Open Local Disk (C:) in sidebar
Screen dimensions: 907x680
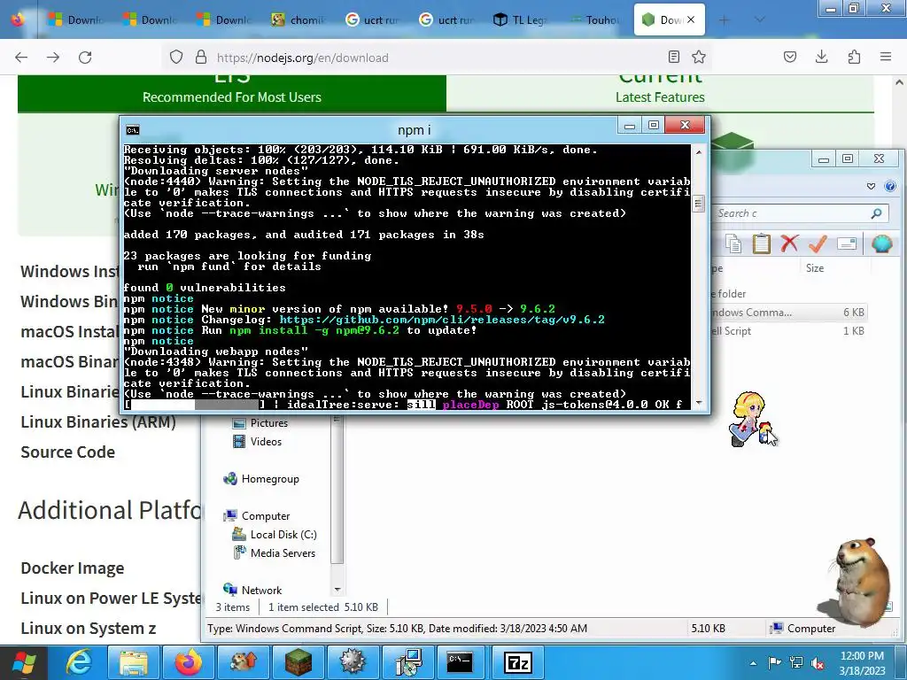click(x=275, y=534)
